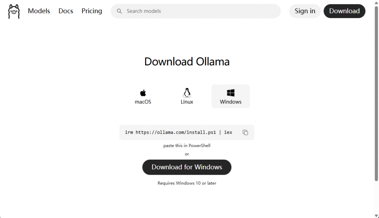Viewport: 379px width, 218px height.
Task: Select the Linux penguin icon
Action: point(187,93)
